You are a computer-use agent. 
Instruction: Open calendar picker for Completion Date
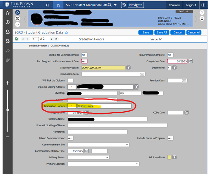pos(191,61)
